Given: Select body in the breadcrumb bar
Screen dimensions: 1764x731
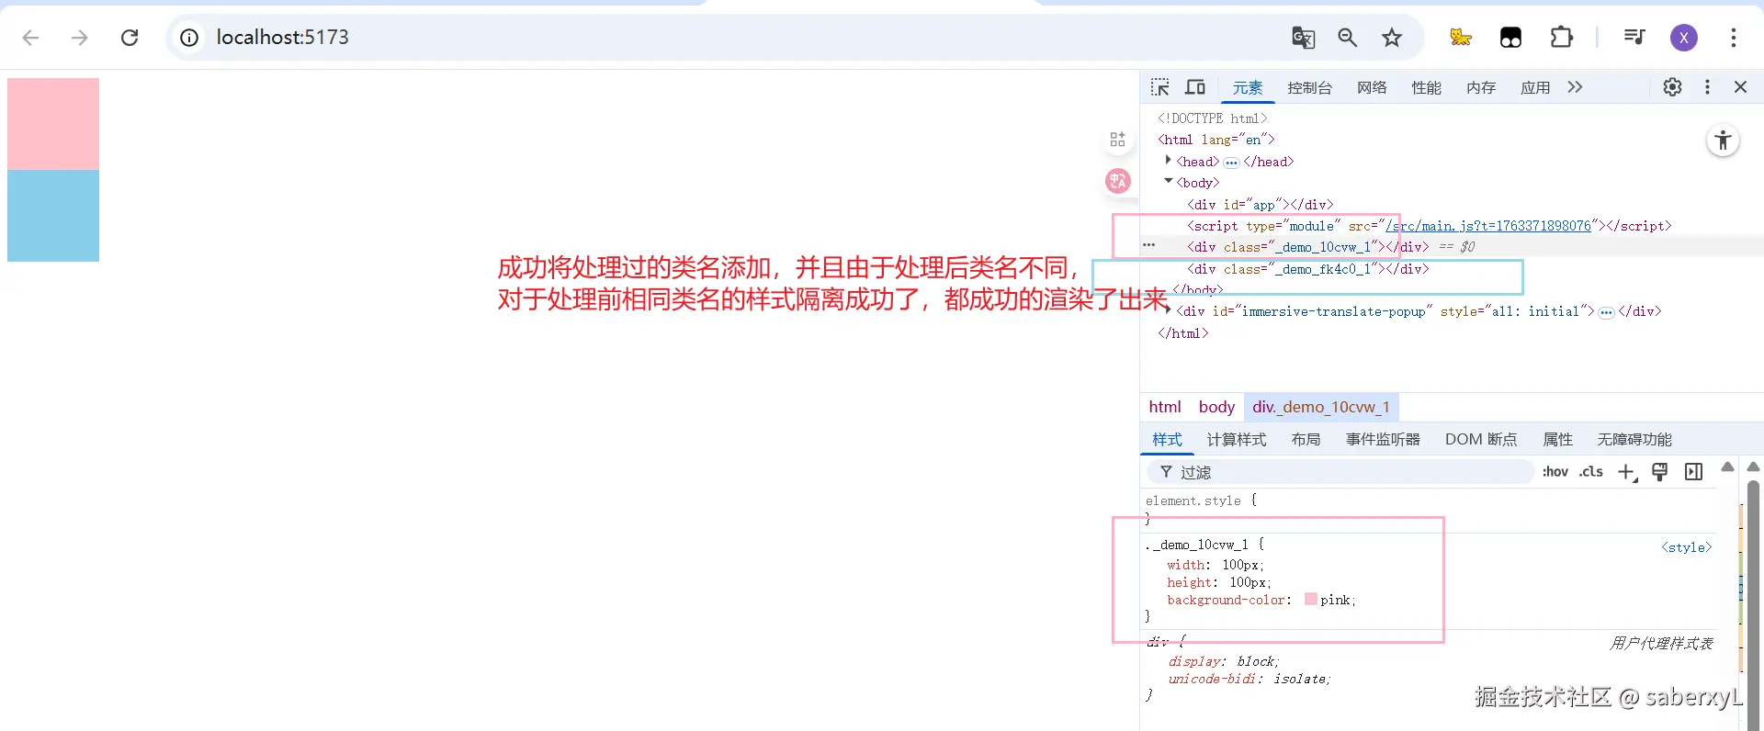Looking at the screenshot, I should coord(1216,407).
